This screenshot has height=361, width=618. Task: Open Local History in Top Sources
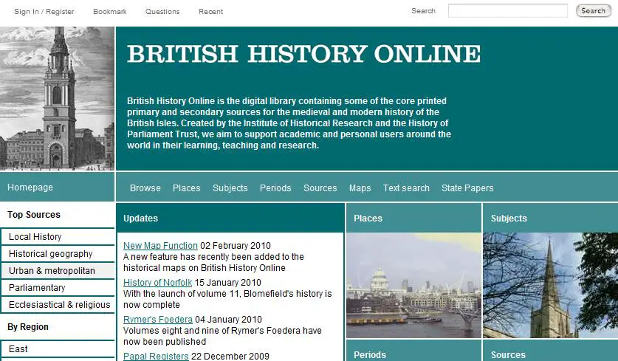tap(35, 237)
